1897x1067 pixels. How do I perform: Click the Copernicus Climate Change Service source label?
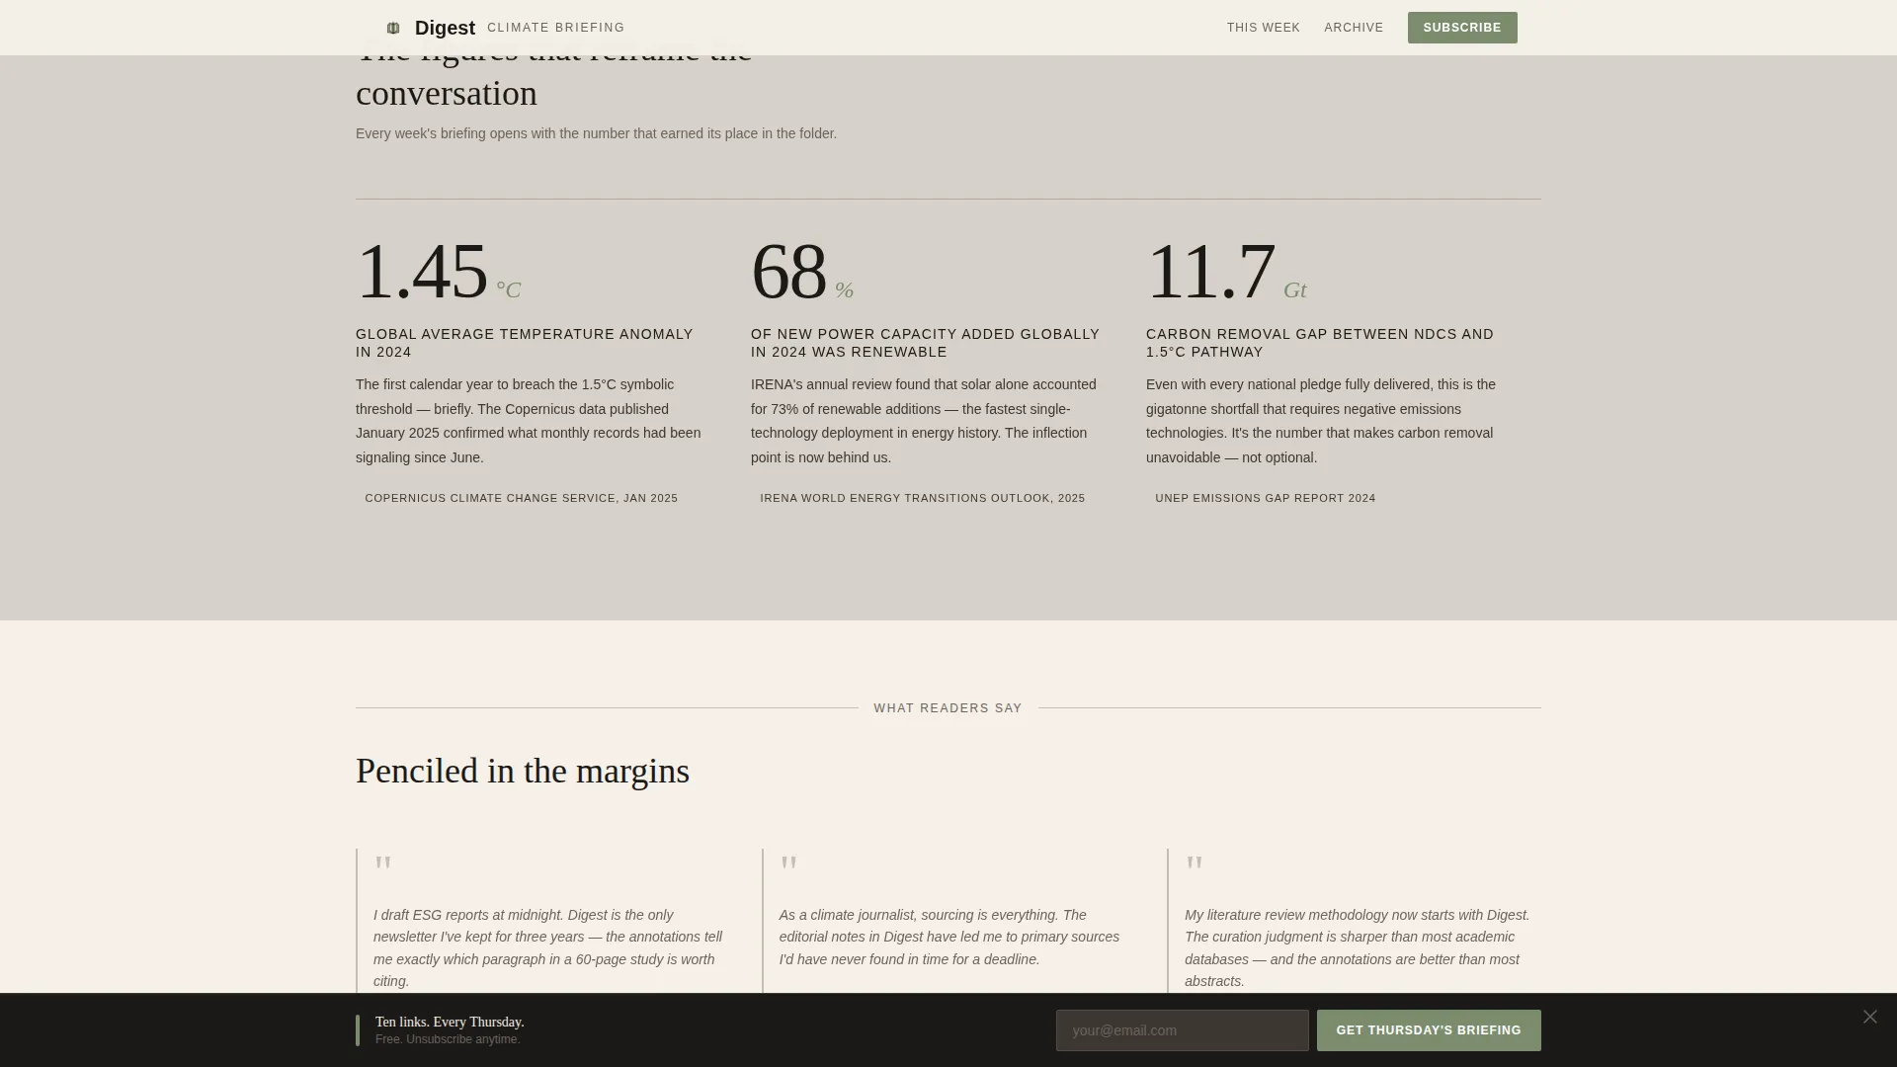[522, 498]
